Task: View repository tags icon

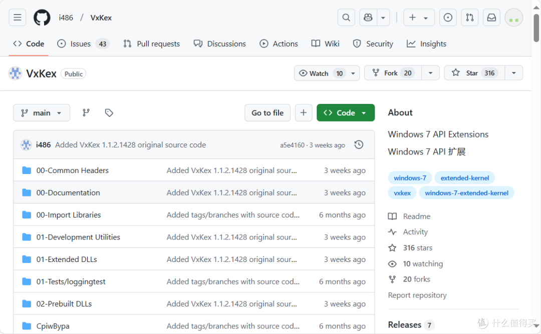Action: coord(109,113)
